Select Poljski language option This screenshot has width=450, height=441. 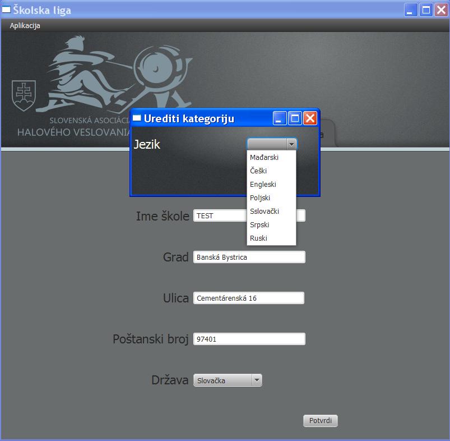pos(271,198)
